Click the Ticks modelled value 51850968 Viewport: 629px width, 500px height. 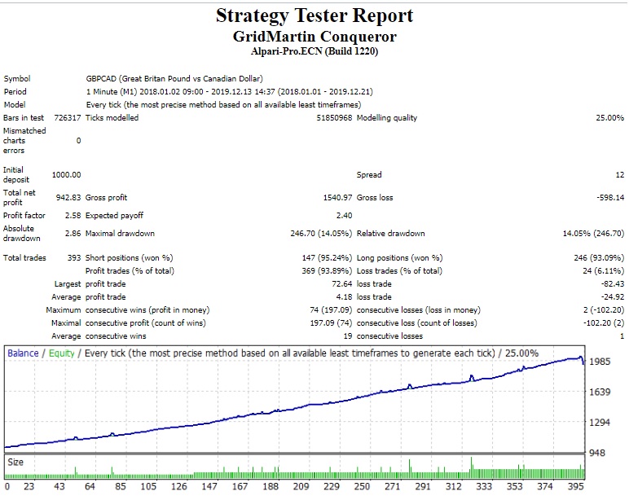334,118
